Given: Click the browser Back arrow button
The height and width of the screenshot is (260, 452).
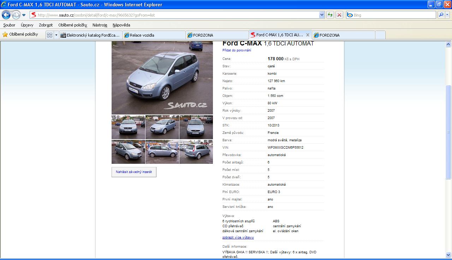Looking at the screenshot, I should point(6,15).
